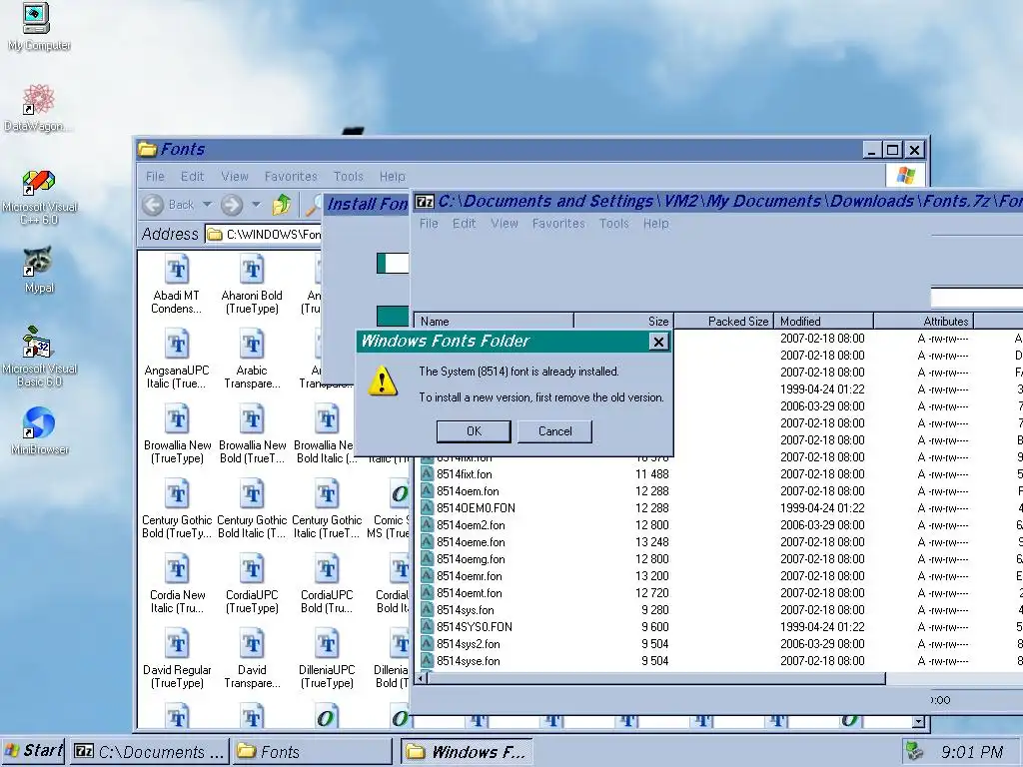Select AngsanaUPC Italic font icon
This screenshot has width=1023, height=767.
pyautogui.click(x=176, y=359)
